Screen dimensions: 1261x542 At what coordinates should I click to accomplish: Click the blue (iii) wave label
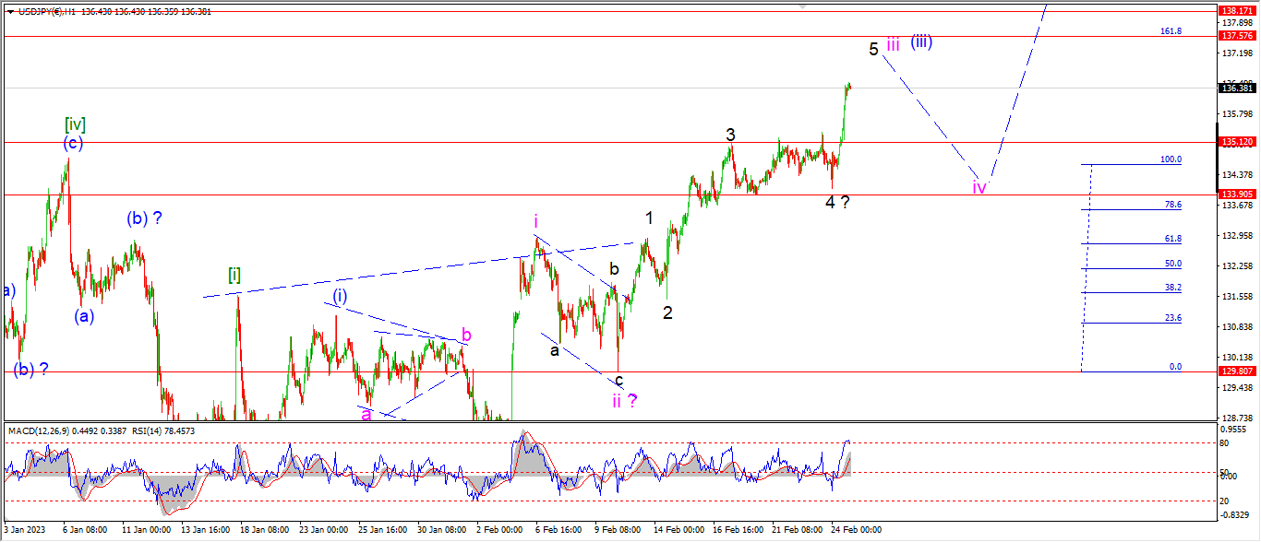pyautogui.click(x=920, y=41)
